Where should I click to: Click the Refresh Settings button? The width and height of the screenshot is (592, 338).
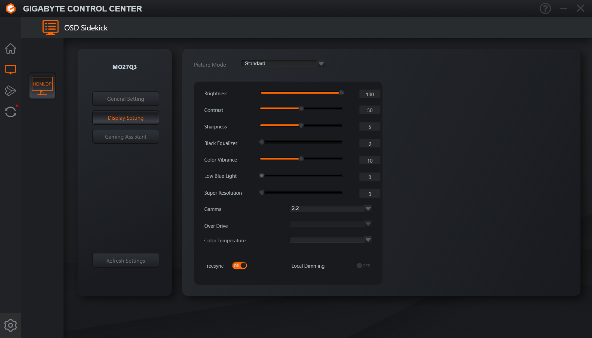tap(126, 261)
